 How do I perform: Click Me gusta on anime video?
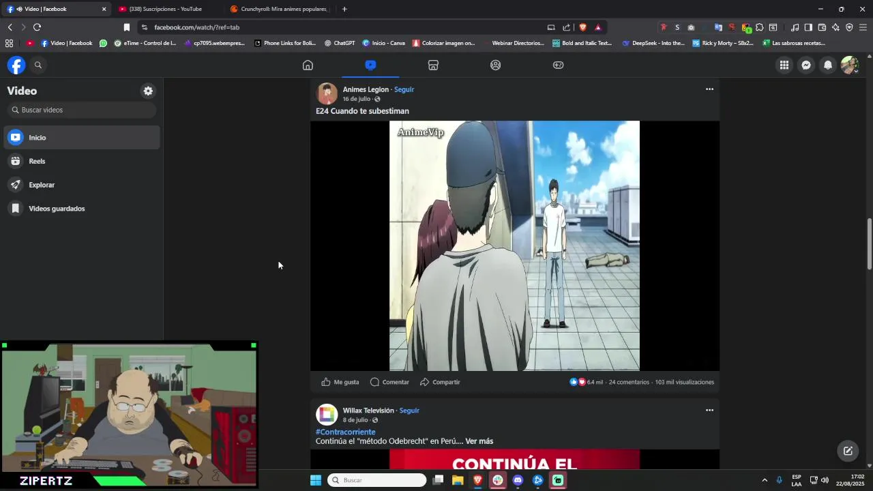pos(340,382)
